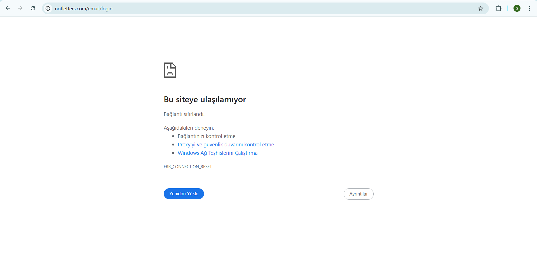The image size is (537, 269).
Task: Reload the page with the refresh icon
Action: [x=33, y=8]
